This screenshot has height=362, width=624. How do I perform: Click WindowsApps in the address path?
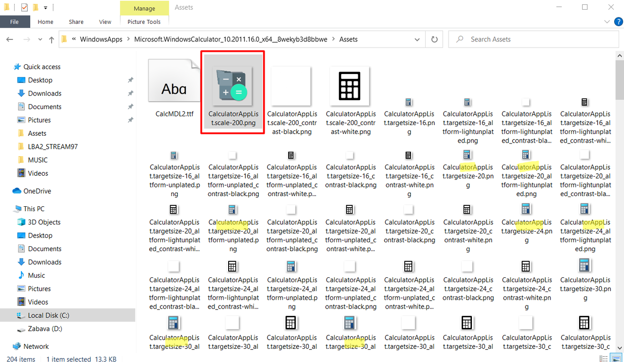[101, 39]
